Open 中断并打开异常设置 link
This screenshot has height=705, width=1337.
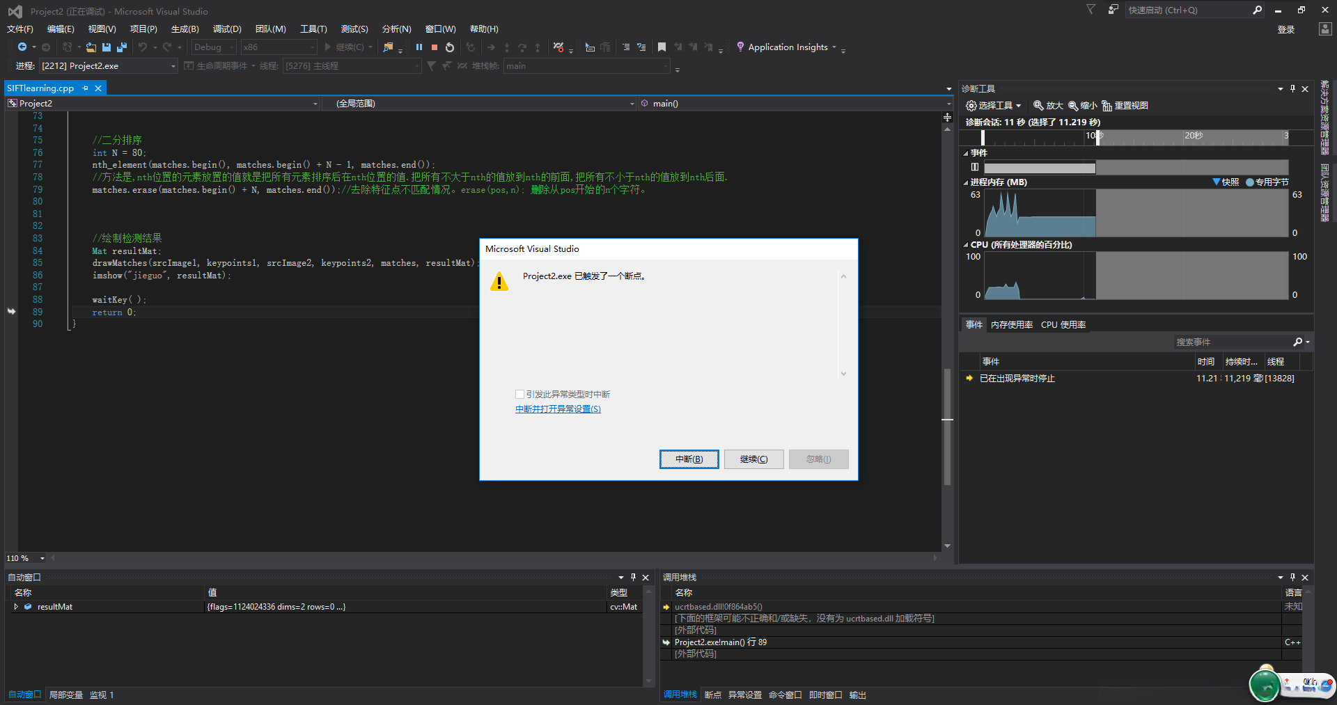click(558, 409)
